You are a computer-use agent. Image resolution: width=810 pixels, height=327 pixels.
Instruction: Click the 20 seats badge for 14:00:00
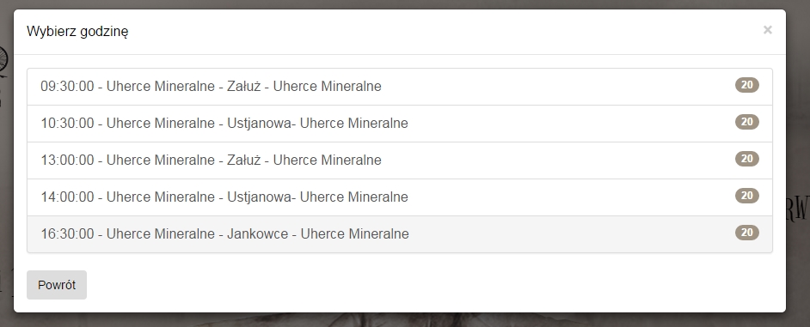(747, 196)
